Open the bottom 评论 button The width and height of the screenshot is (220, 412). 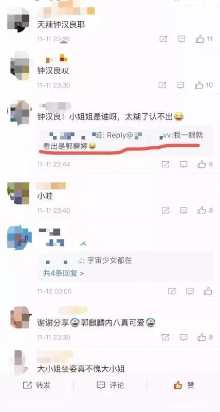(110, 385)
